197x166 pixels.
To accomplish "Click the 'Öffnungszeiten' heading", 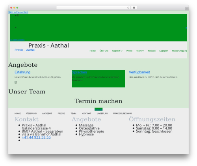I will coord(152,119).
